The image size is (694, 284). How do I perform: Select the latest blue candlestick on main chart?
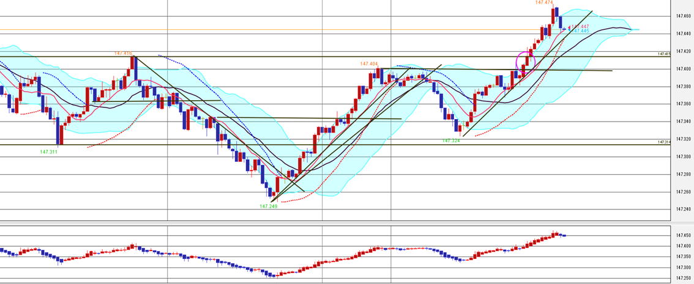[x=561, y=22]
